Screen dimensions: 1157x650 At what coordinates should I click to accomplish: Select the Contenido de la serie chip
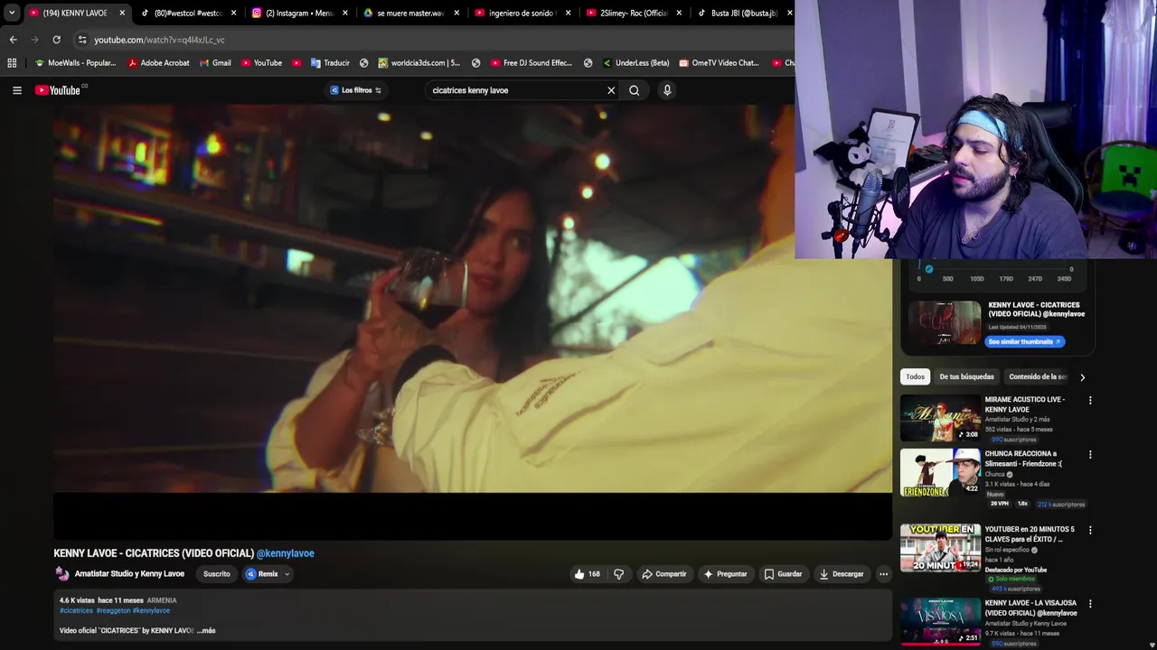pyautogui.click(x=1038, y=377)
